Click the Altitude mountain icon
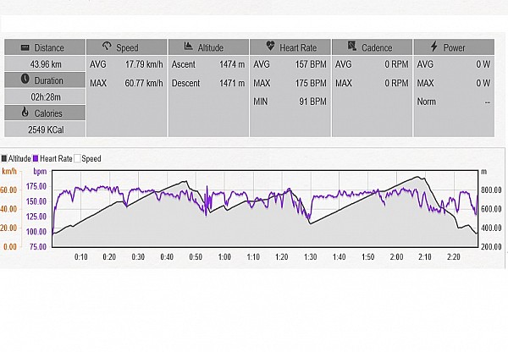Image resolution: width=508 pixels, height=352 pixels. (x=186, y=47)
